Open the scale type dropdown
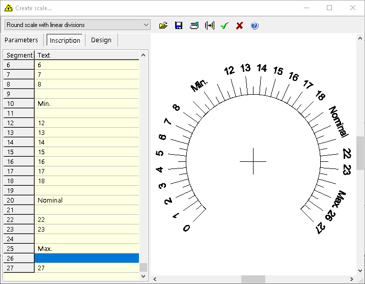The width and height of the screenshot is (365, 284). click(x=146, y=25)
